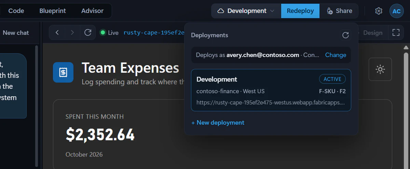Click the Live status label

[x=113, y=33]
